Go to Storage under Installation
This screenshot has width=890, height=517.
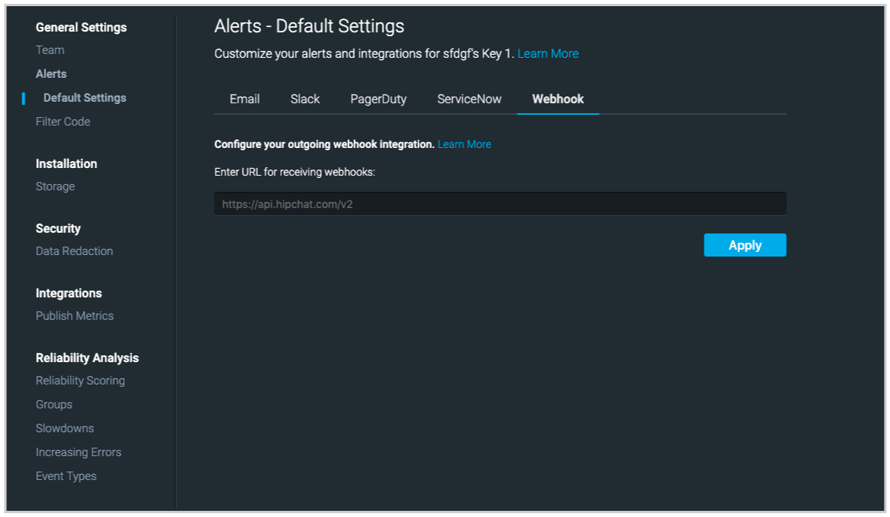(55, 186)
